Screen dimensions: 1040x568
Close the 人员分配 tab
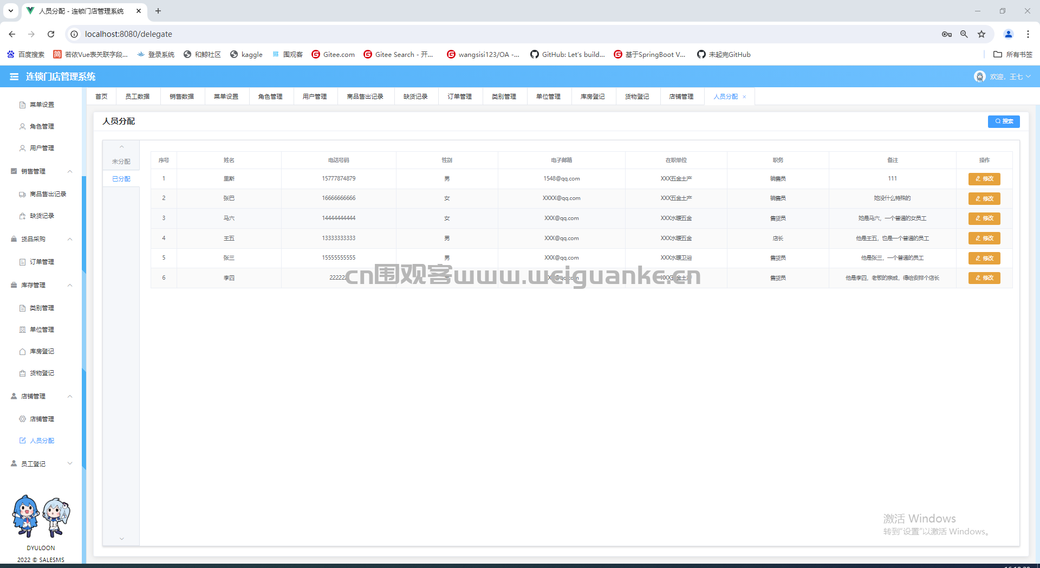[744, 97]
